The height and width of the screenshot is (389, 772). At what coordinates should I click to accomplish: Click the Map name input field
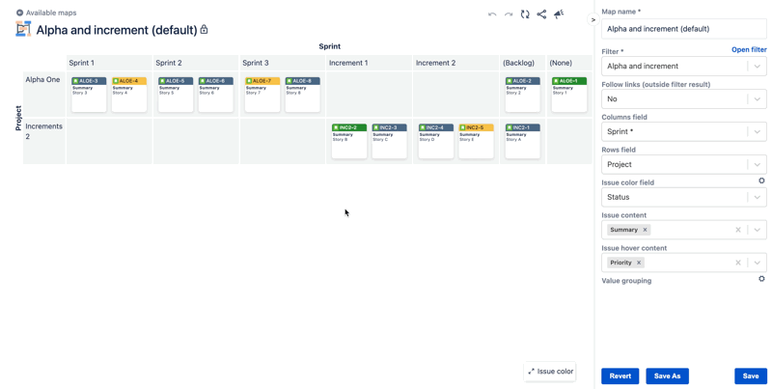pos(684,29)
